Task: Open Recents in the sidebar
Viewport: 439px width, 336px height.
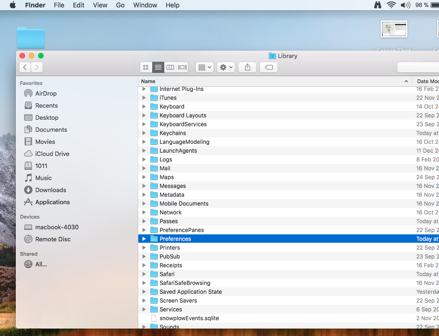Action: pos(41,105)
